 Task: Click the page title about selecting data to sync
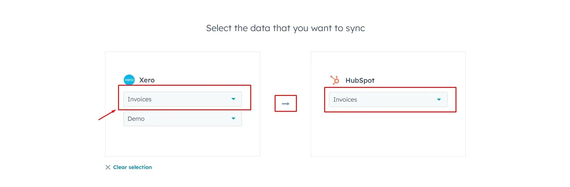pos(285,28)
